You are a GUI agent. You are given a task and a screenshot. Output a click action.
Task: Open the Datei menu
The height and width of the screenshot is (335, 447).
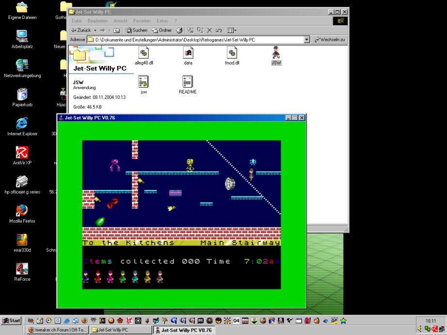pyautogui.click(x=77, y=21)
